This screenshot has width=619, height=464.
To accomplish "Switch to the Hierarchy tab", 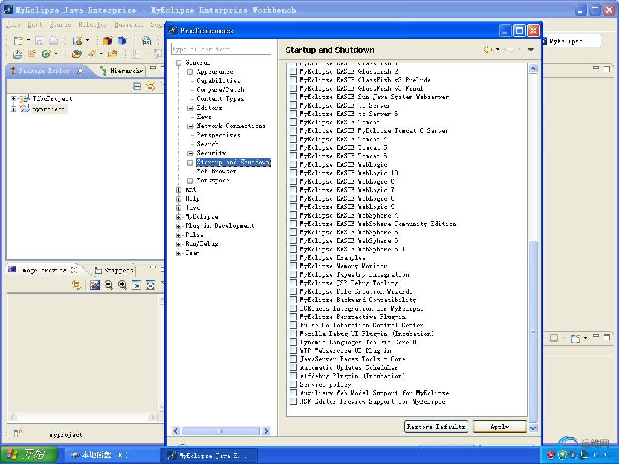I will pos(122,71).
